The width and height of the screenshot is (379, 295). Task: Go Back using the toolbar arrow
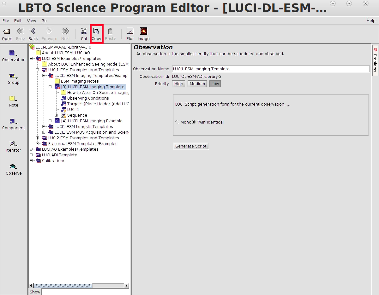33,34
